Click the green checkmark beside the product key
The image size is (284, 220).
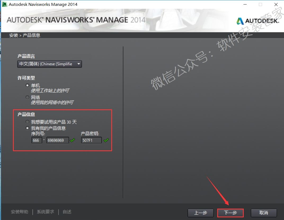(x=106, y=140)
